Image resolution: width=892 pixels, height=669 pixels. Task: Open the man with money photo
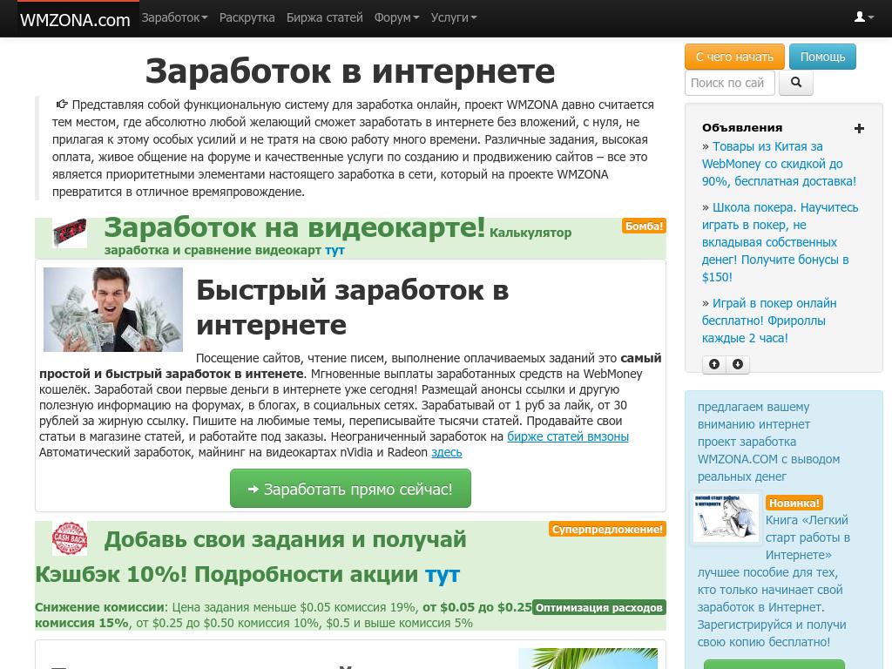113,309
